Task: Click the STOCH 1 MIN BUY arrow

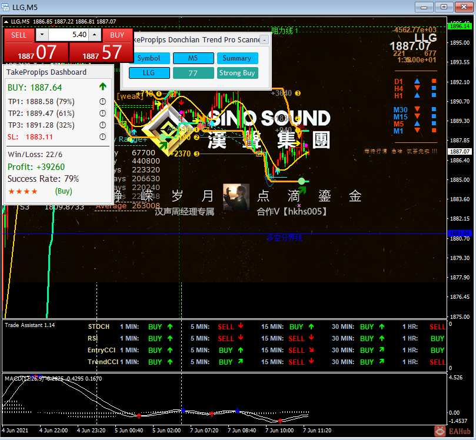Action: [x=170, y=326]
